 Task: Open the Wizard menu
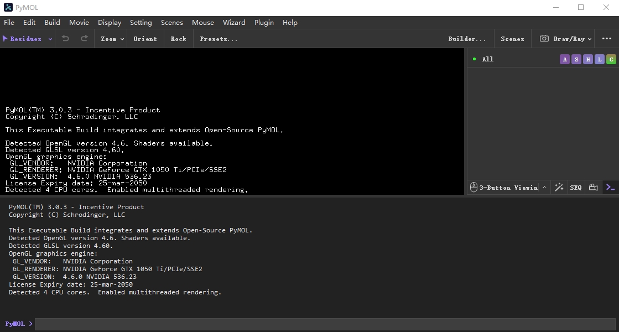click(x=234, y=23)
